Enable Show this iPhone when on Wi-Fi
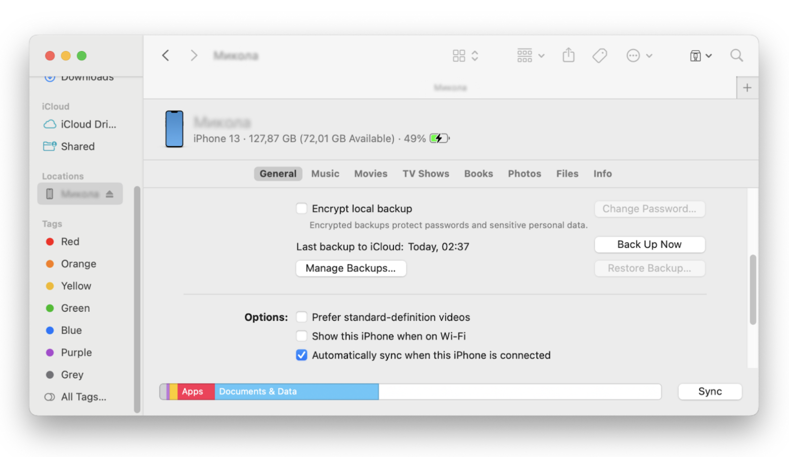This screenshot has height=457, width=789. (301, 336)
